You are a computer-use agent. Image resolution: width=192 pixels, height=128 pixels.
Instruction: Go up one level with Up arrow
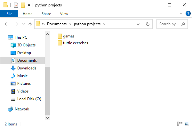[x=30, y=24]
